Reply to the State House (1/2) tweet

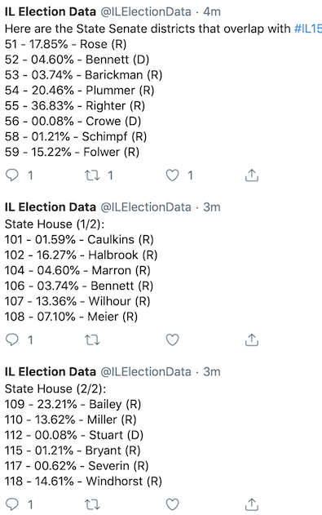click(x=12, y=340)
